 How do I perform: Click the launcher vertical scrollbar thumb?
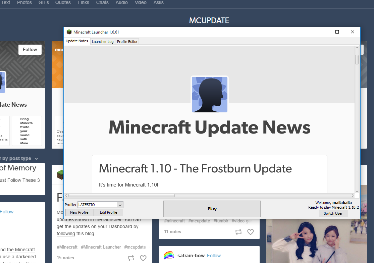point(357,60)
